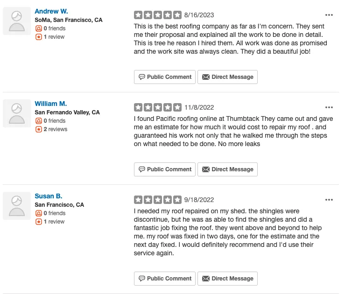Send Direct Message to William M.
Image resolution: width=352 pixels, height=294 pixels.
click(227, 169)
